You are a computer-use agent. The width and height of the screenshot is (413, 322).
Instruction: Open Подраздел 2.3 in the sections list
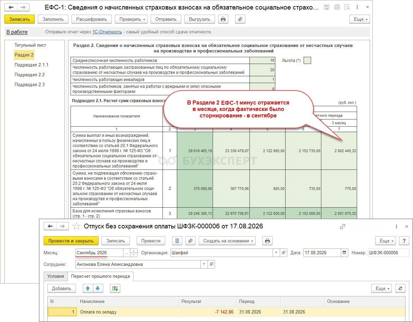[30, 84]
